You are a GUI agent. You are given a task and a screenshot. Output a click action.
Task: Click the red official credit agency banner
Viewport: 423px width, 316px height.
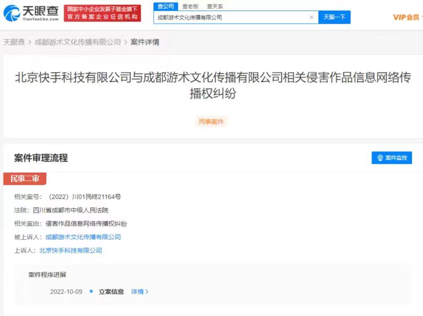click(102, 13)
